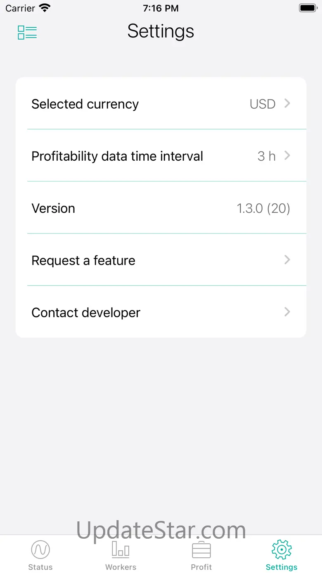The height and width of the screenshot is (573, 322).
Task: Click the Contact developer chevron arrow
Action: coord(287,312)
